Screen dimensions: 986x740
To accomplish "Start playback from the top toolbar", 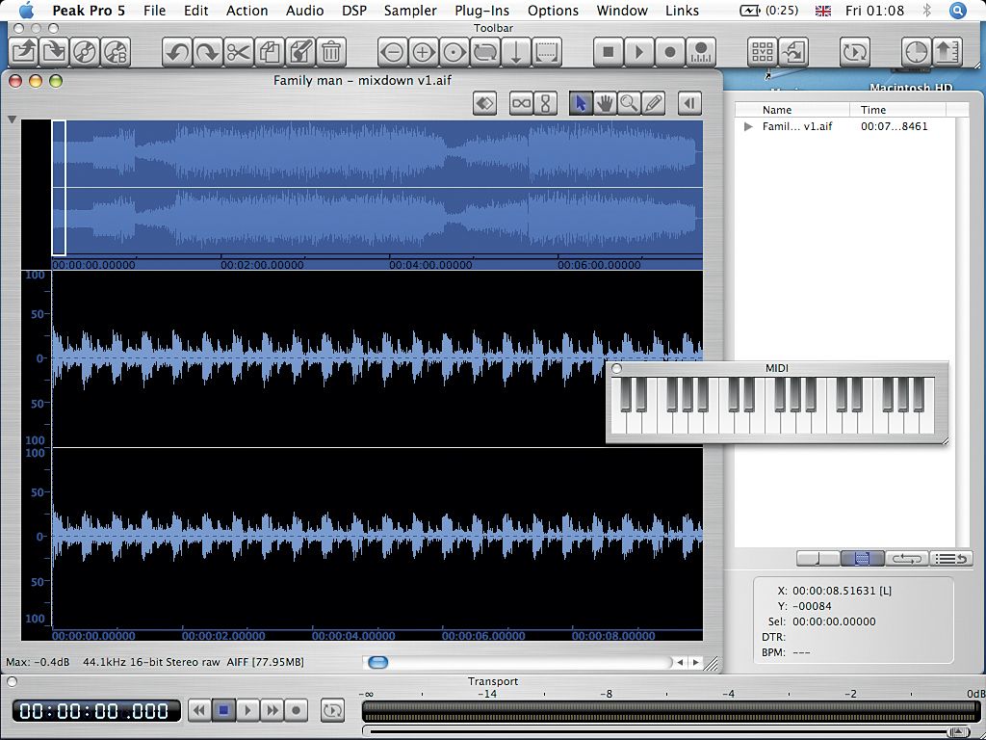I will tap(639, 52).
